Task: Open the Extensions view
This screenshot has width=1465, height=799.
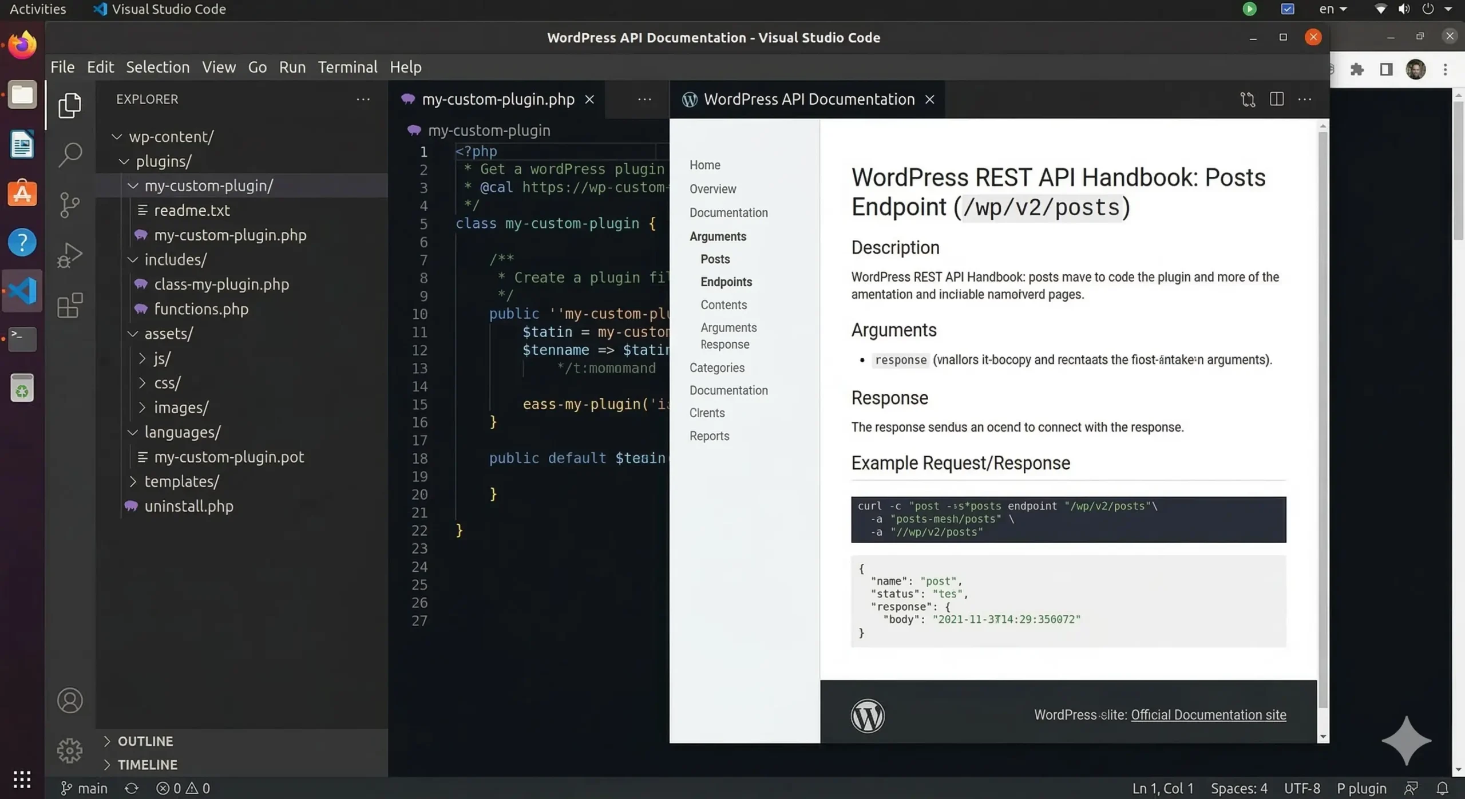Action: point(69,305)
